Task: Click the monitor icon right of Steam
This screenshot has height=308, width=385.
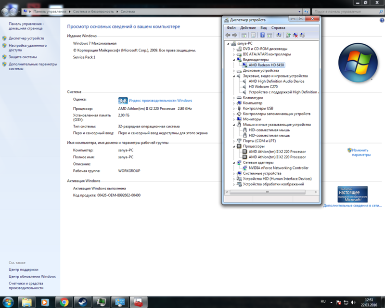Action: coord(101,302)
